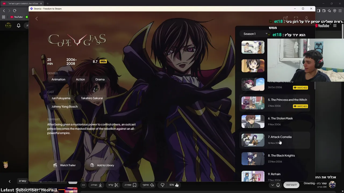This screenshot has width=344, height=193.
Task: Click thumbnail of The Princess and the Witch
Action: tap(253, 103)
